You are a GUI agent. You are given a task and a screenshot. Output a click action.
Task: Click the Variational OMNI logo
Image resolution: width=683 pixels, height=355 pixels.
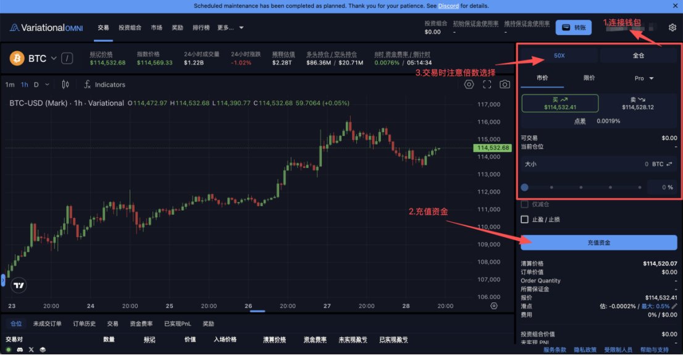click(x=46, y=27)
